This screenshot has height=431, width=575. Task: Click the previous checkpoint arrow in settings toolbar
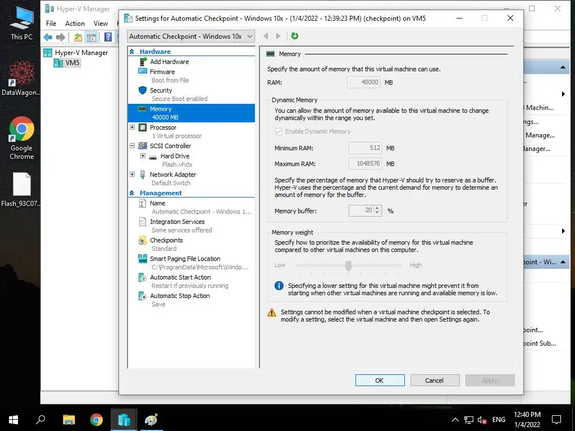click(x=266, y=36)
